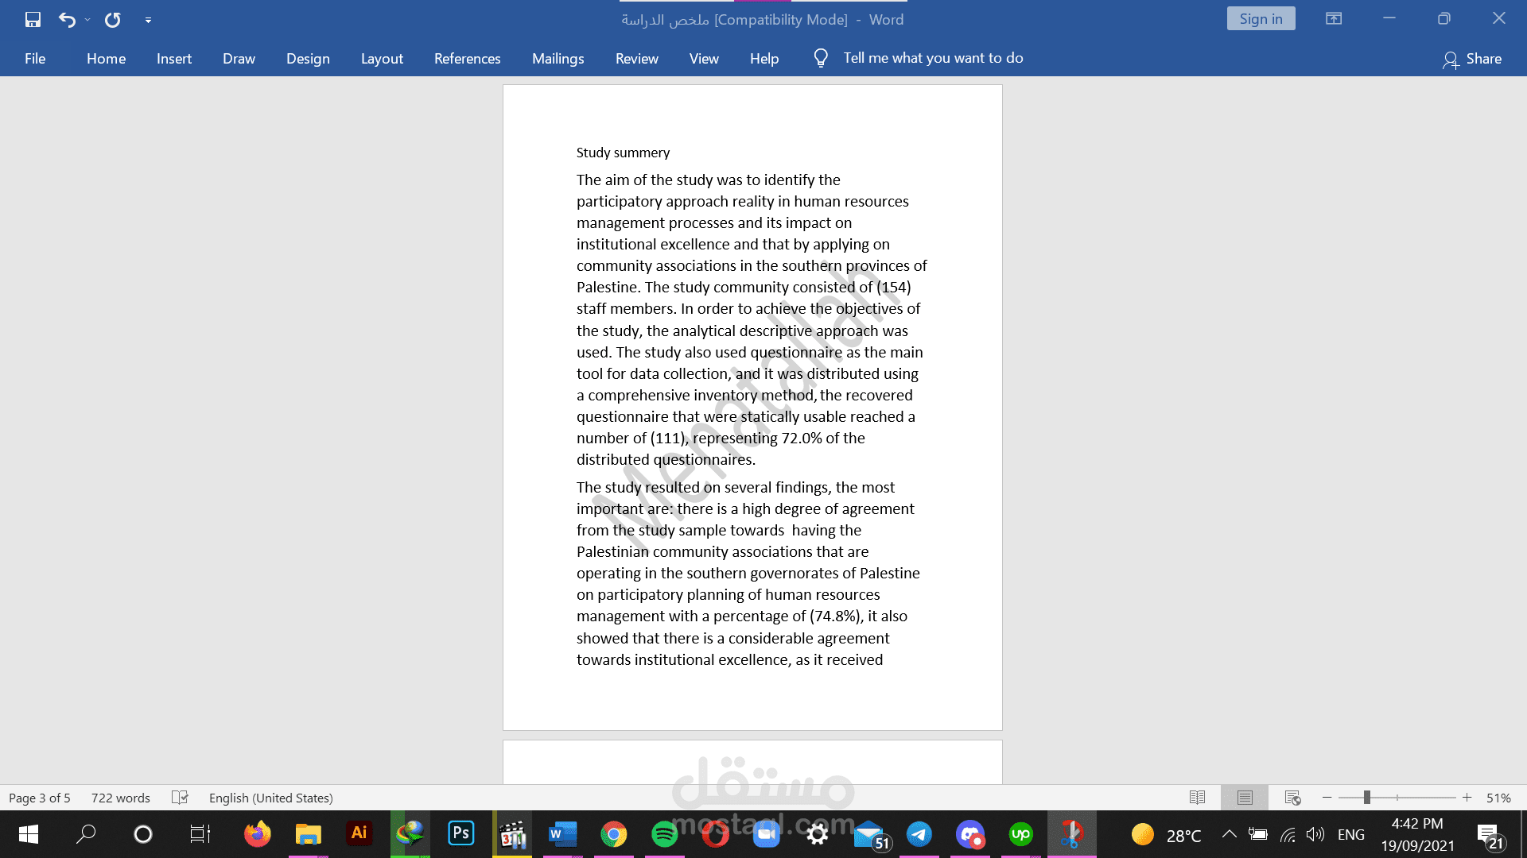Show hidden system tray icons chevron
The height and width of the screenshot is (858, 1527).
(1229, 833)
